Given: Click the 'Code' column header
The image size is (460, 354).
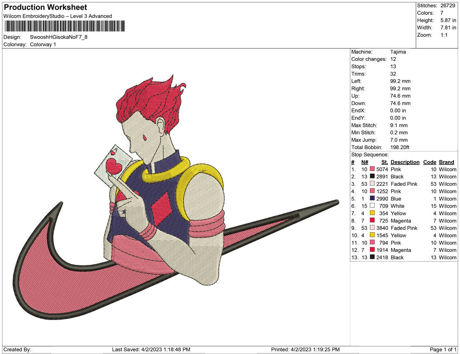Looking at the screenshot, I should click(430, 162).
